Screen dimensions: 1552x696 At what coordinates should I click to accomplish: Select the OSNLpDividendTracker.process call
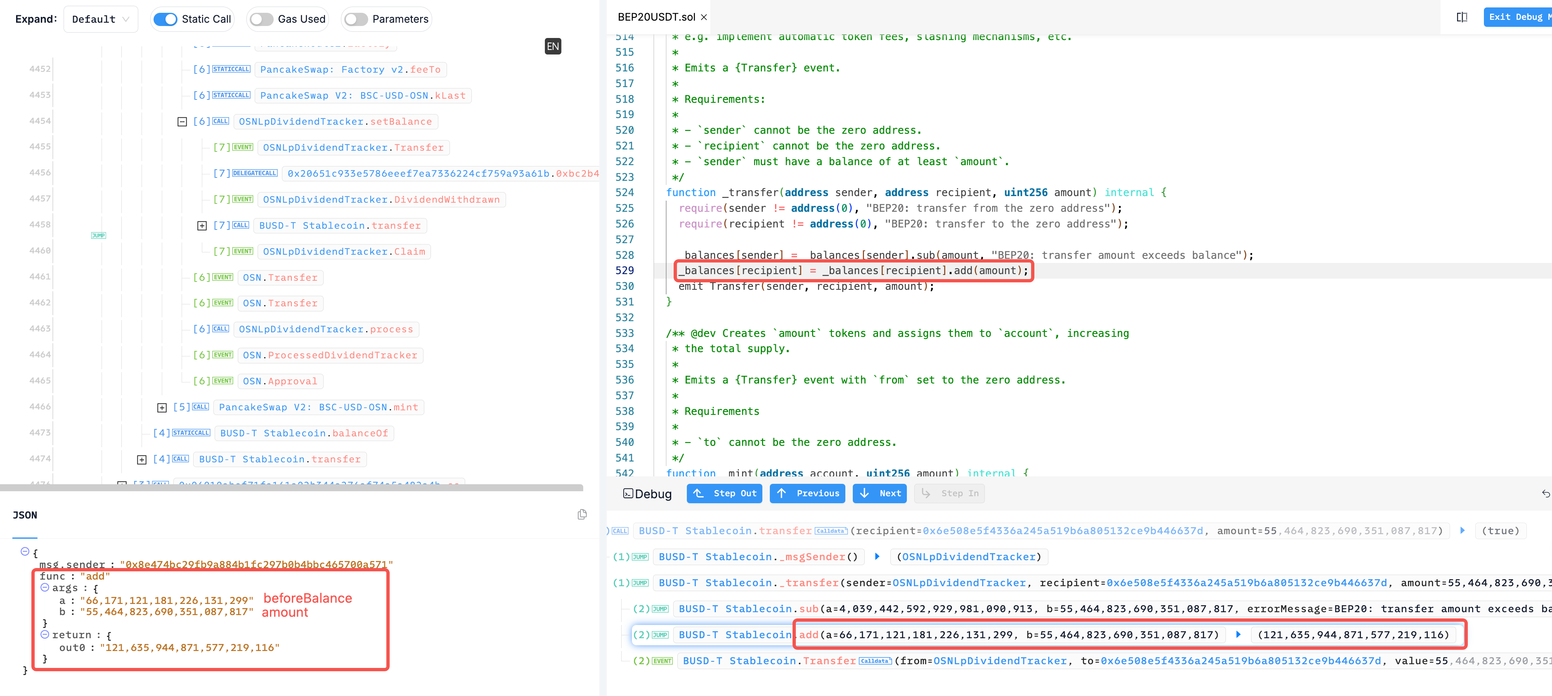tap(326, 329)
